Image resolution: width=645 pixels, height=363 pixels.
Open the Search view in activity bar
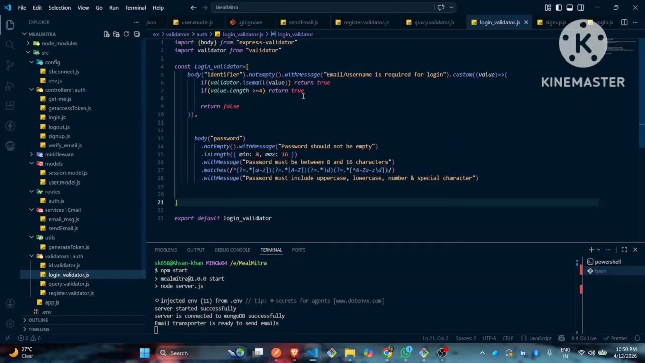[x=10, y=45]
